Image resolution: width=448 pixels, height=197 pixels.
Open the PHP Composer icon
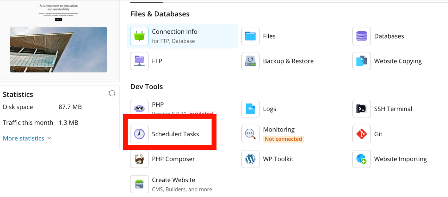click(x=139, y=159)
